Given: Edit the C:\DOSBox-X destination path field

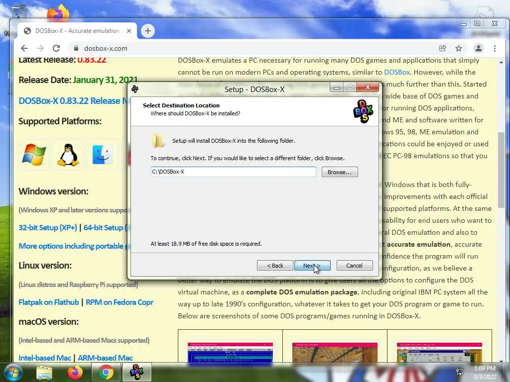Looking at the screenshot, I should (x=233, y=172).
